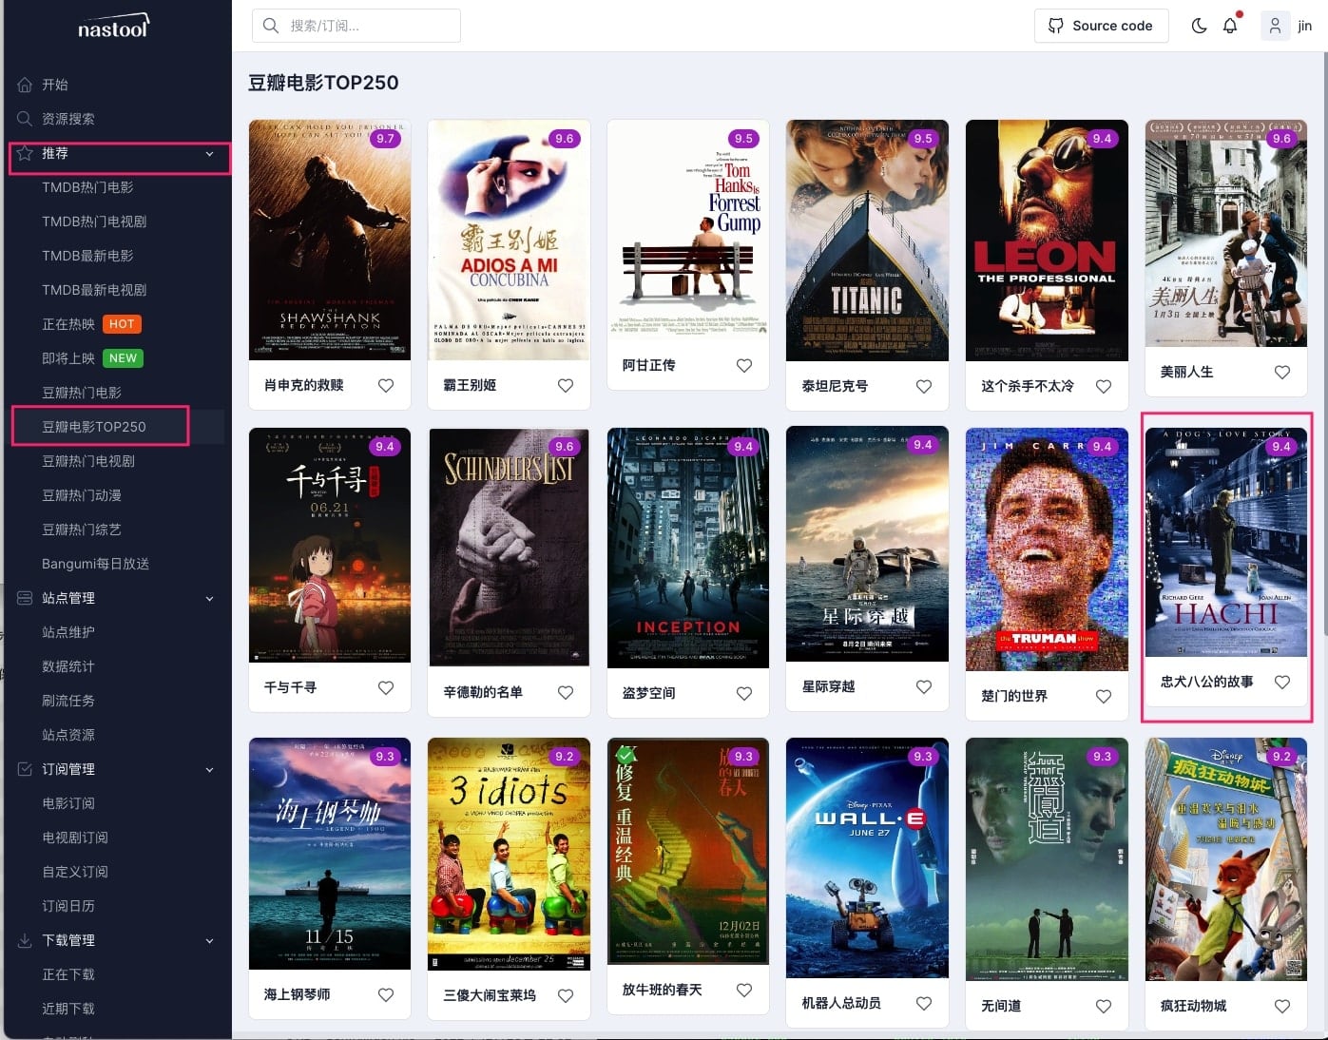Open the Source code GitHub link

click(1101, 26)
